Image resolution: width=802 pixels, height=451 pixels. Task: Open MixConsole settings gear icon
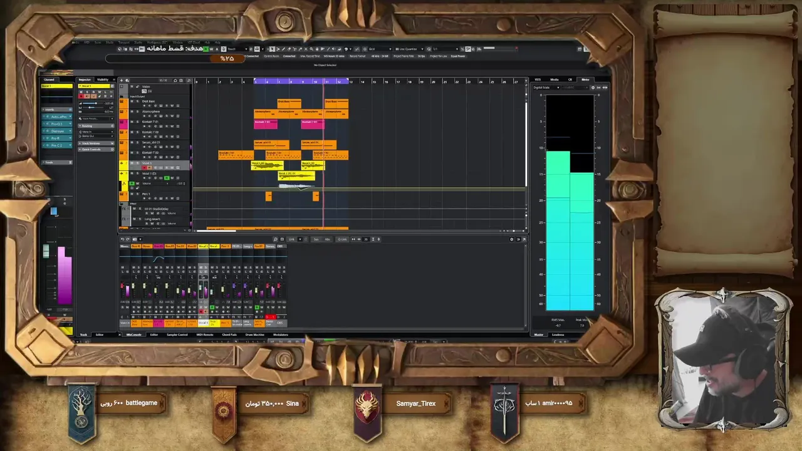pyautogui.click(x=511, y=239)
